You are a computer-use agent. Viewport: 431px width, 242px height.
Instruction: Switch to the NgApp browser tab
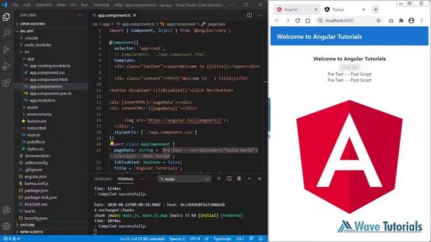343,9
